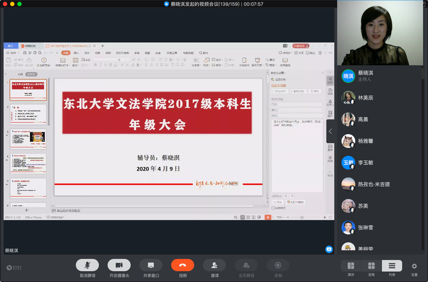The image size is (428, 282).
Task: Select the second slide thumbnail
Action: 28,113
